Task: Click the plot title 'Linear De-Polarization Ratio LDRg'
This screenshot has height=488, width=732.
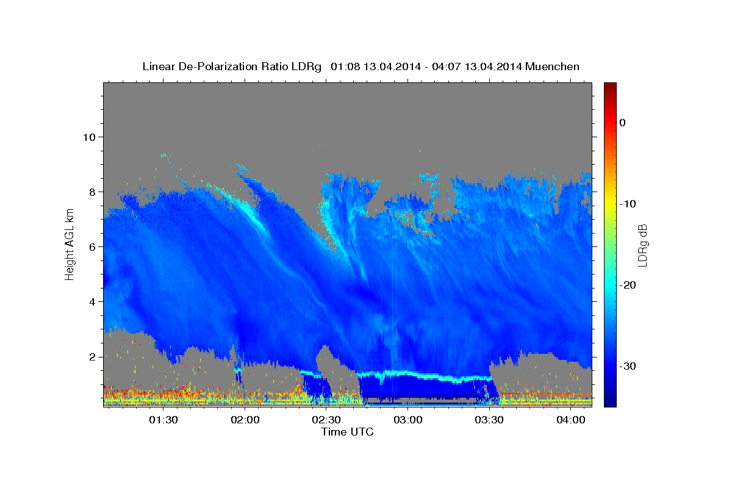Action: (232, 66)
